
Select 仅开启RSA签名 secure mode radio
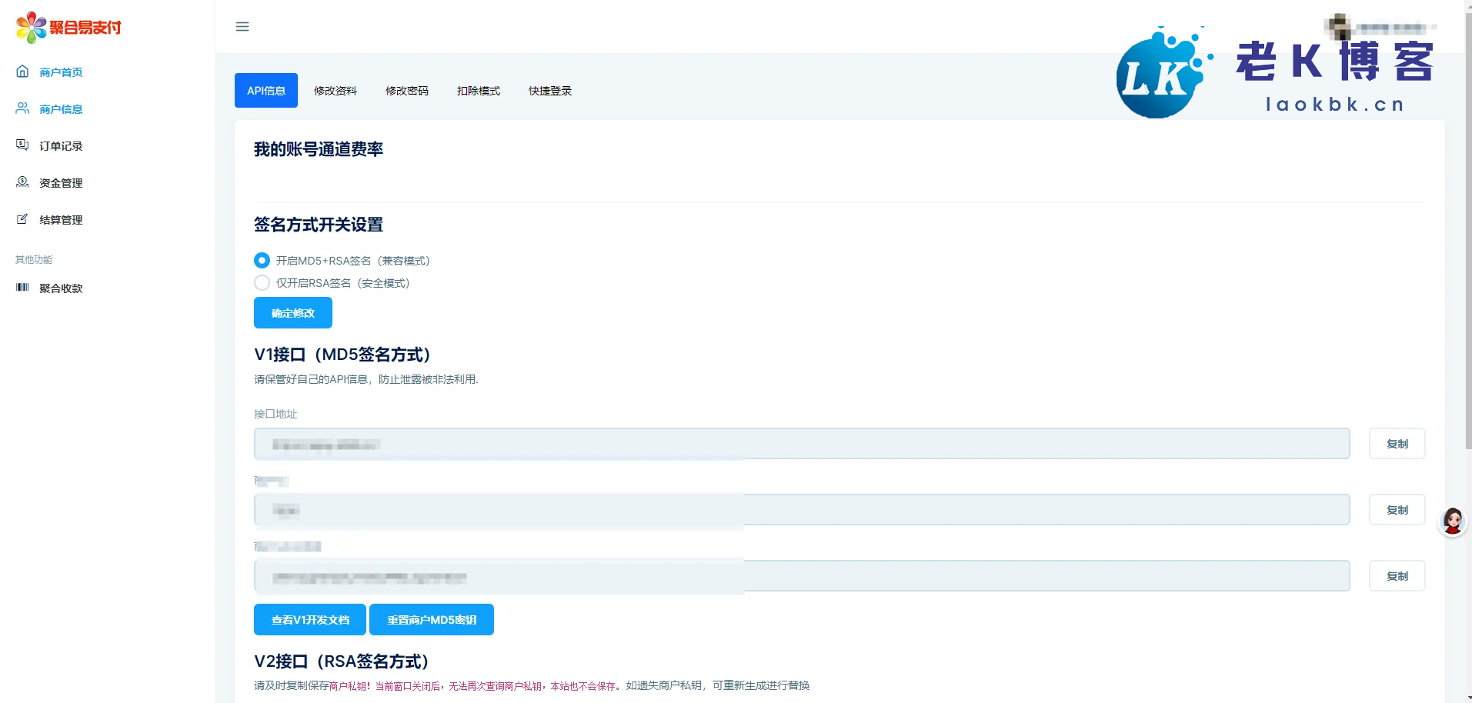262,283
